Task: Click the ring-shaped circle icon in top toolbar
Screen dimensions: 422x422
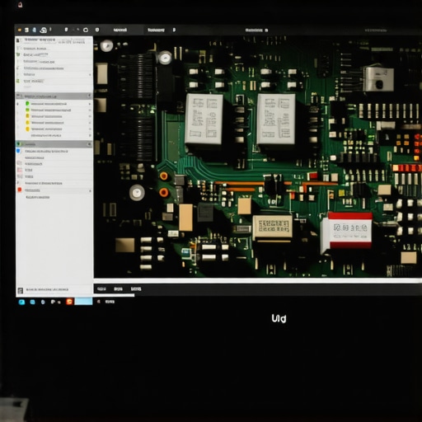Action: 86,30
